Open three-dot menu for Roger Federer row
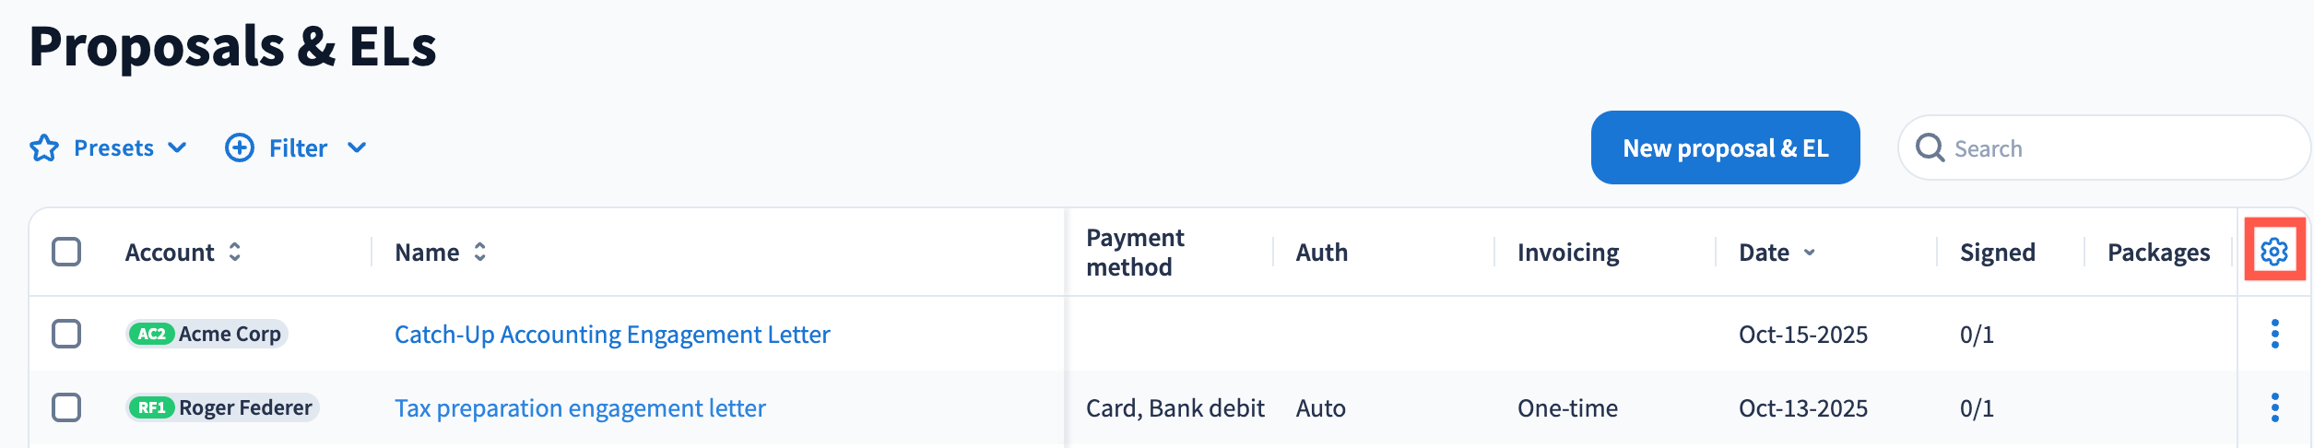 [2274, 407]
